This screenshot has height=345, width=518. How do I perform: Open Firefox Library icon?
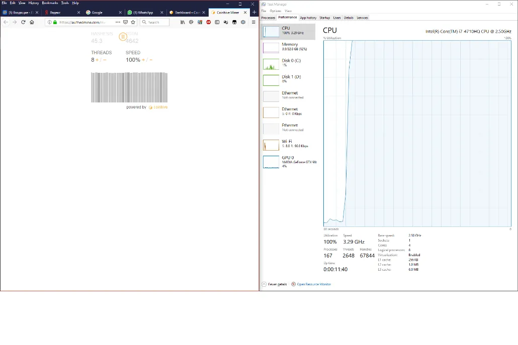click(x=183, y=22)
